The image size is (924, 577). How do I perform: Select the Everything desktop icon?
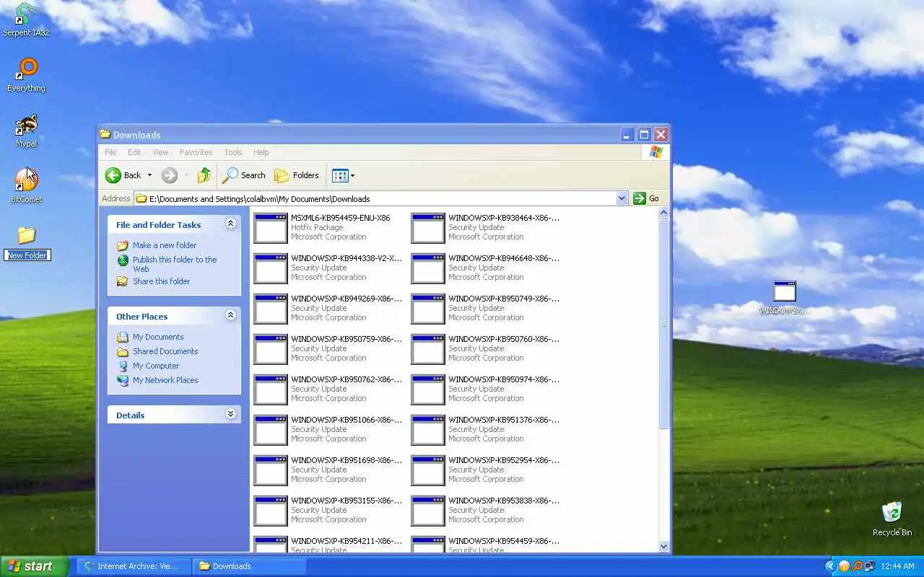pos(26,75)
